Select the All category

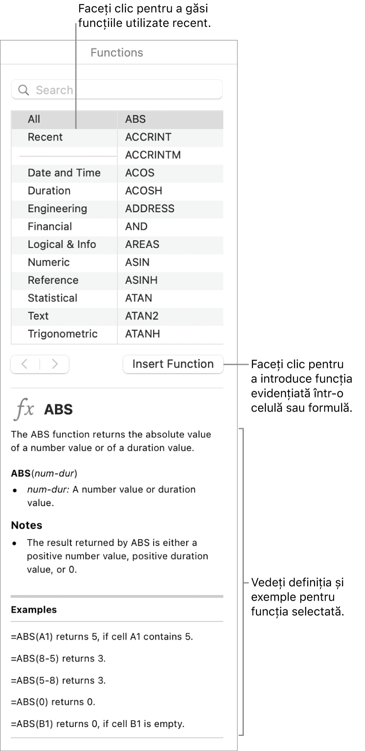pos(34,119)
